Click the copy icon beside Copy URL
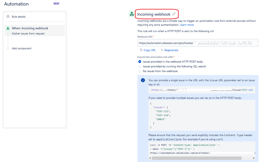Screen dimensions: 269x162 pos(141,50)
